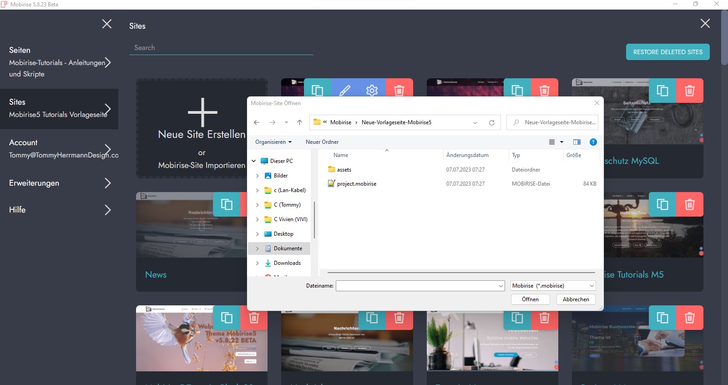Select the project.mobirise file
This screenshot has width=728, height=385.
click(x=357, y=184)
